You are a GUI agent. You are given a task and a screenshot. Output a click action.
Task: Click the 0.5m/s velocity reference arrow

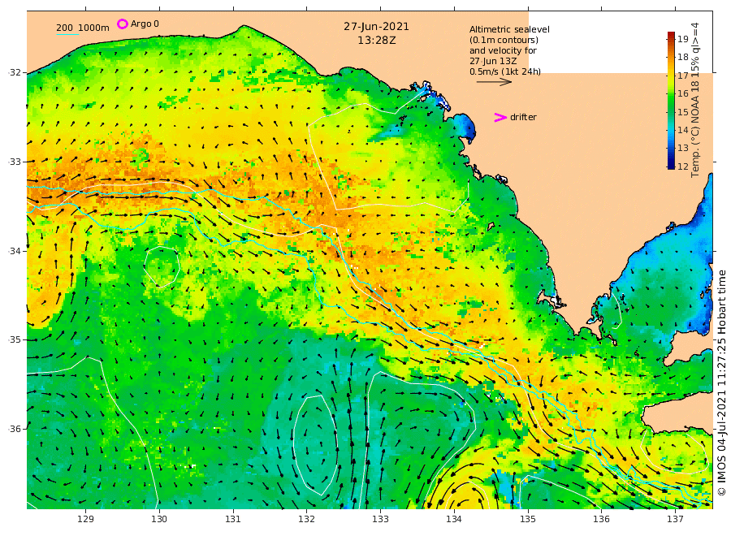click(x=494, y=82)
